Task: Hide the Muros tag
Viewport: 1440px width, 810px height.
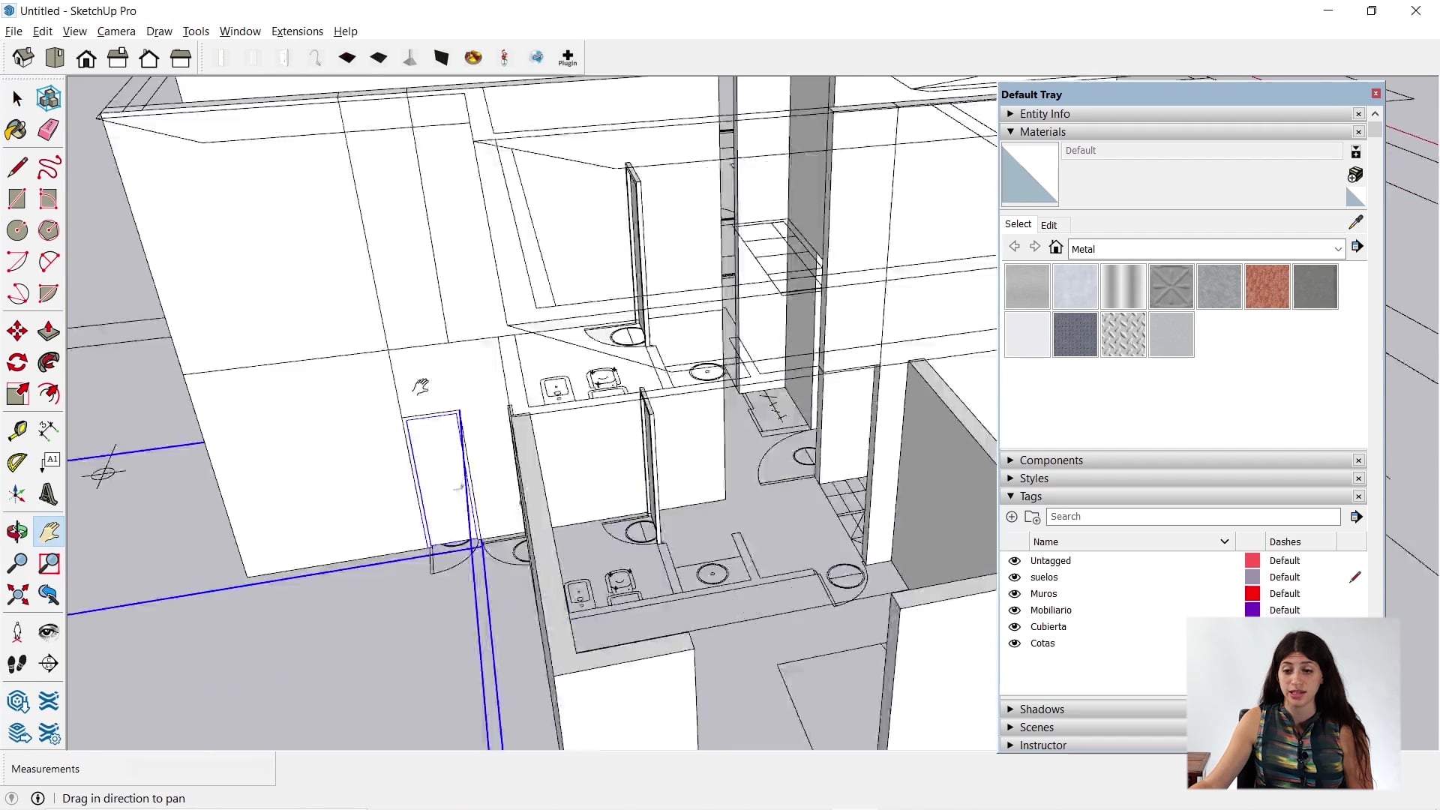Action: [x=1015, y=593]
